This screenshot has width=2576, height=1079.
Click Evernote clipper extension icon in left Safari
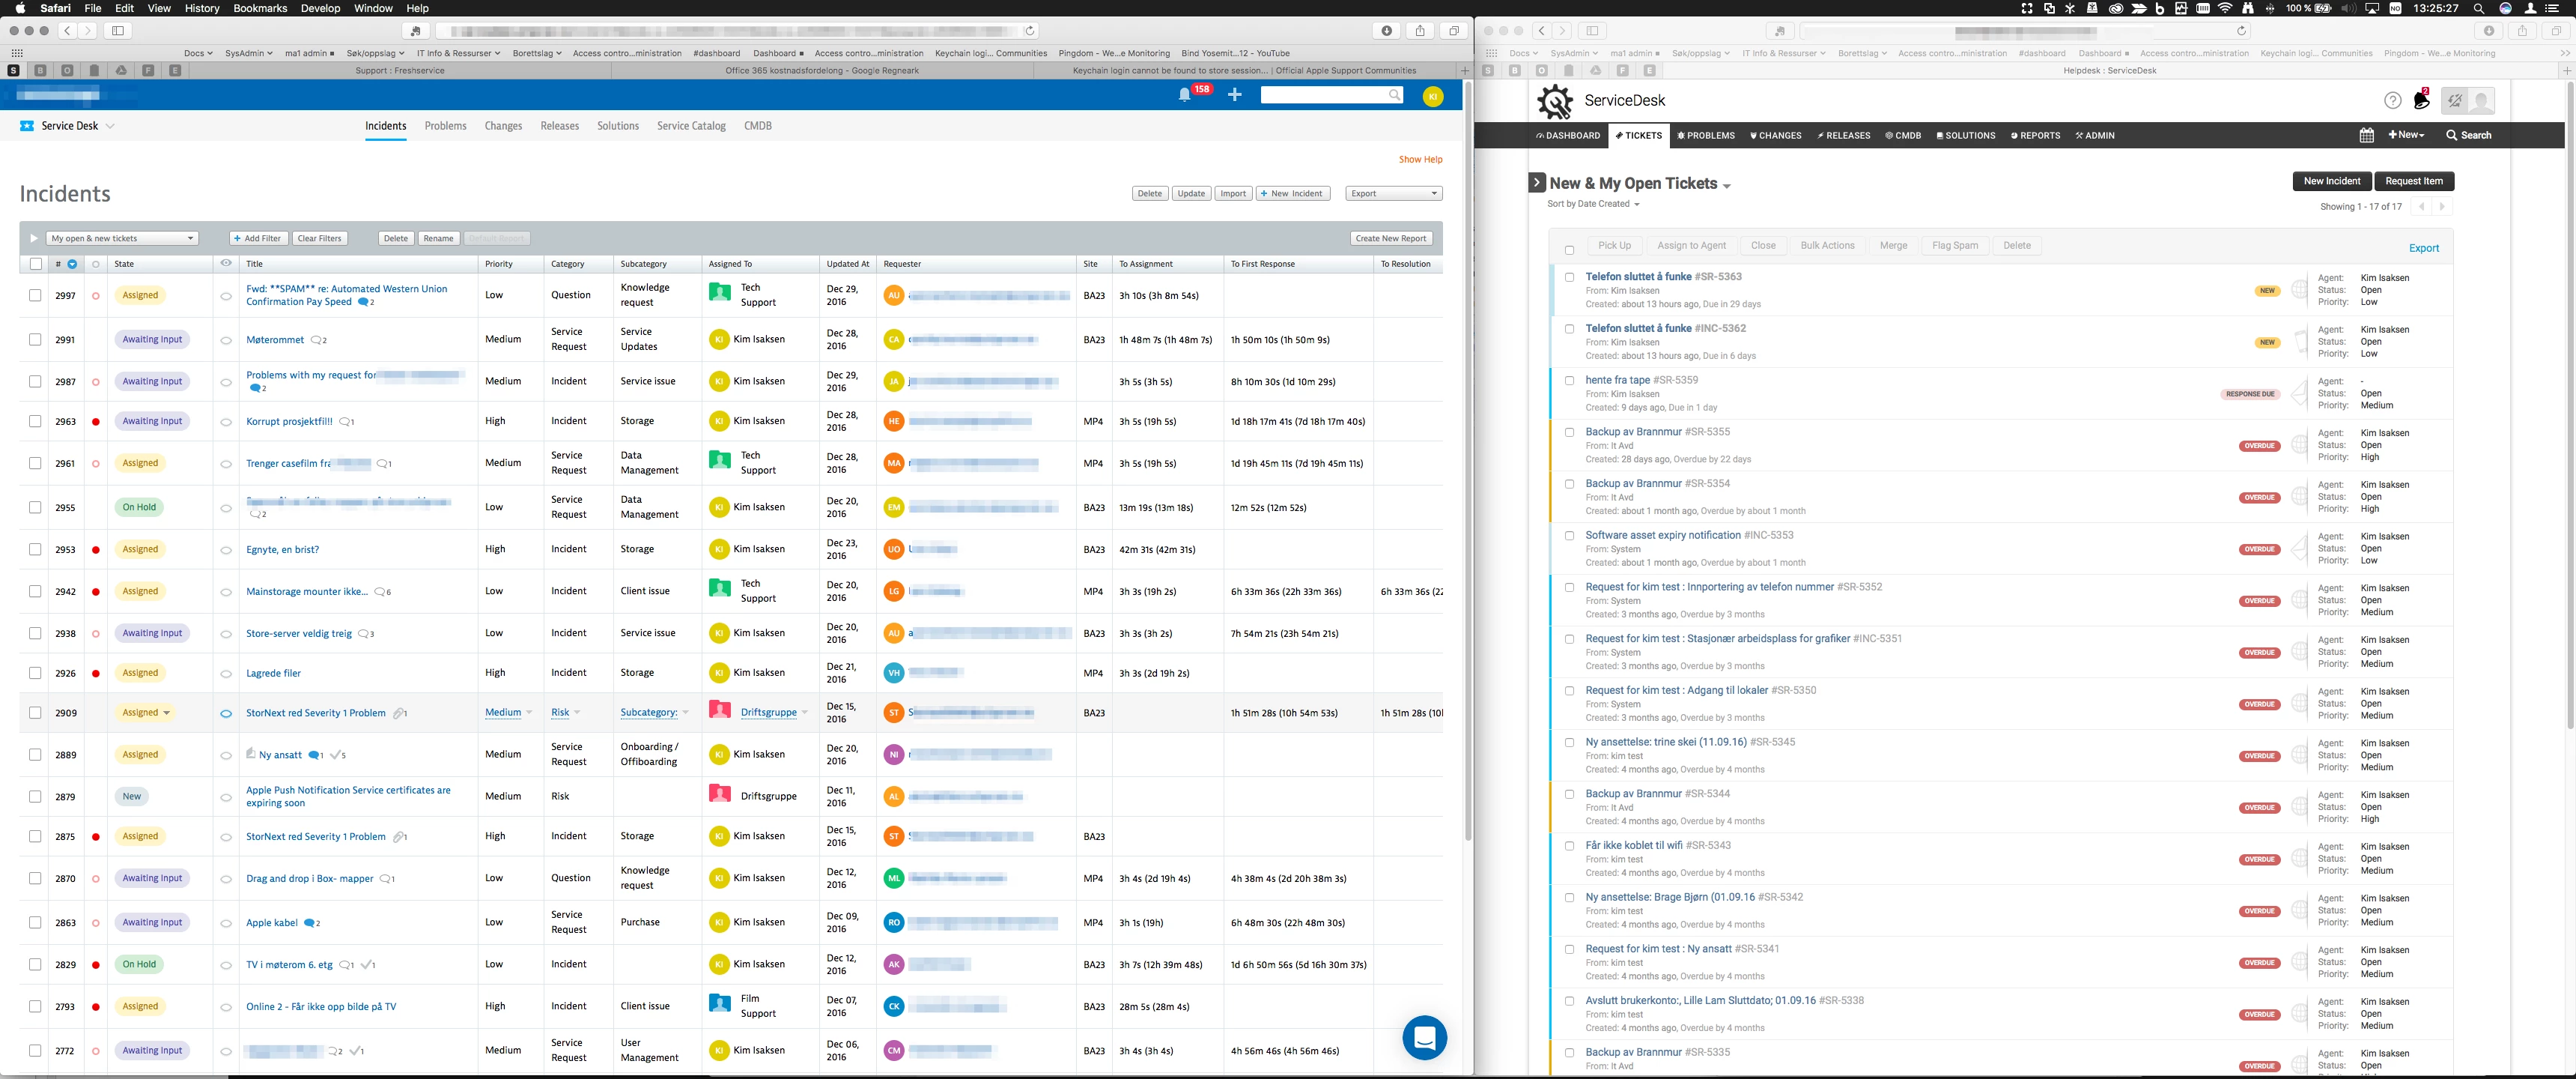pyautogui.click(x=416, y=31)
